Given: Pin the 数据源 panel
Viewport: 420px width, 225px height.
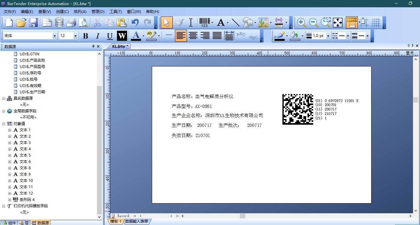Looking at the screenshot, I should tap(93, 47).
